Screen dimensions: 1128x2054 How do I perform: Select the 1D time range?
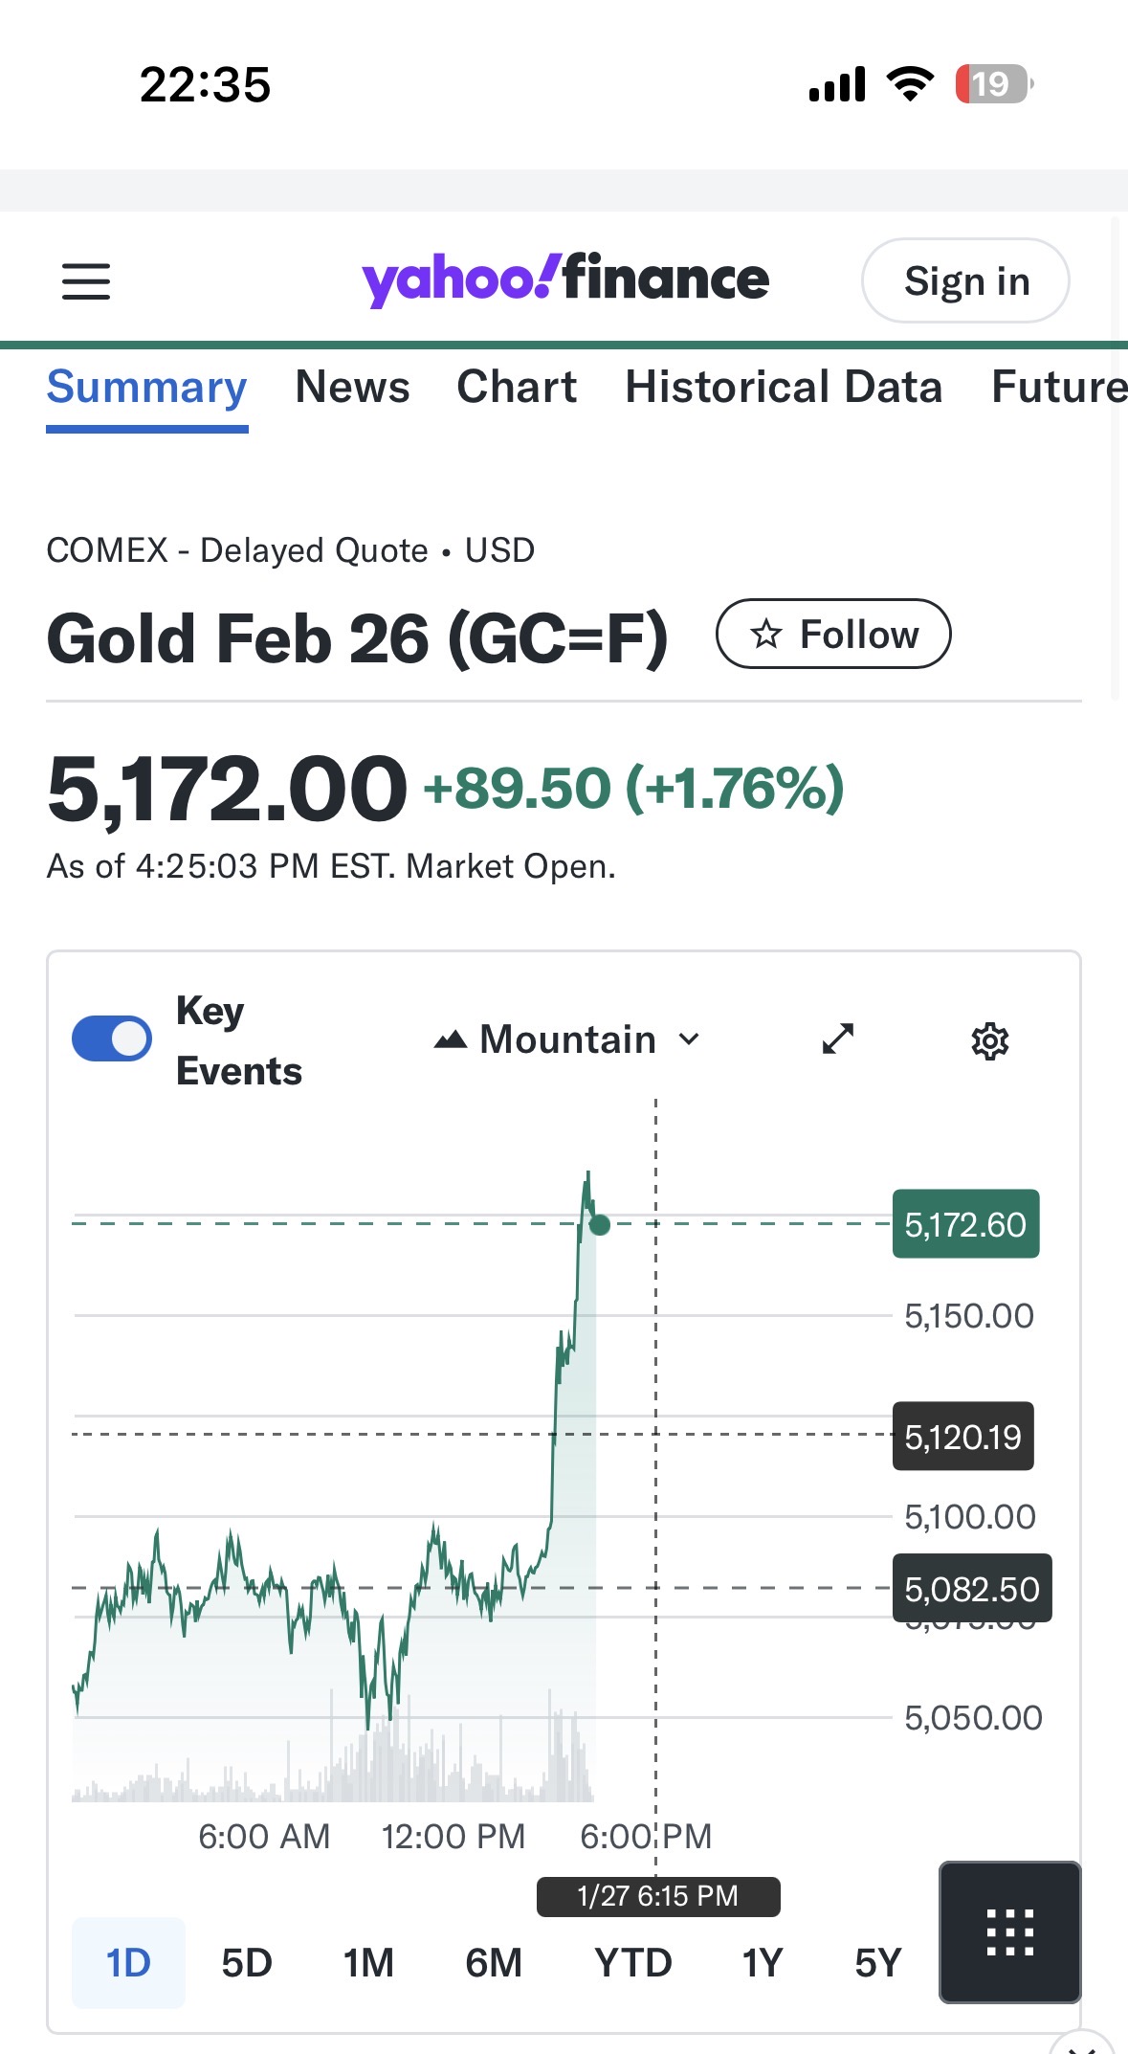[128, 1963]
